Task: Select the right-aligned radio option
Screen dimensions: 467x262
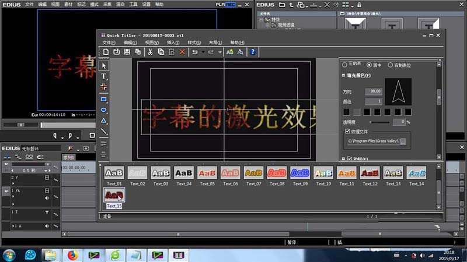Action: (390, 65)
